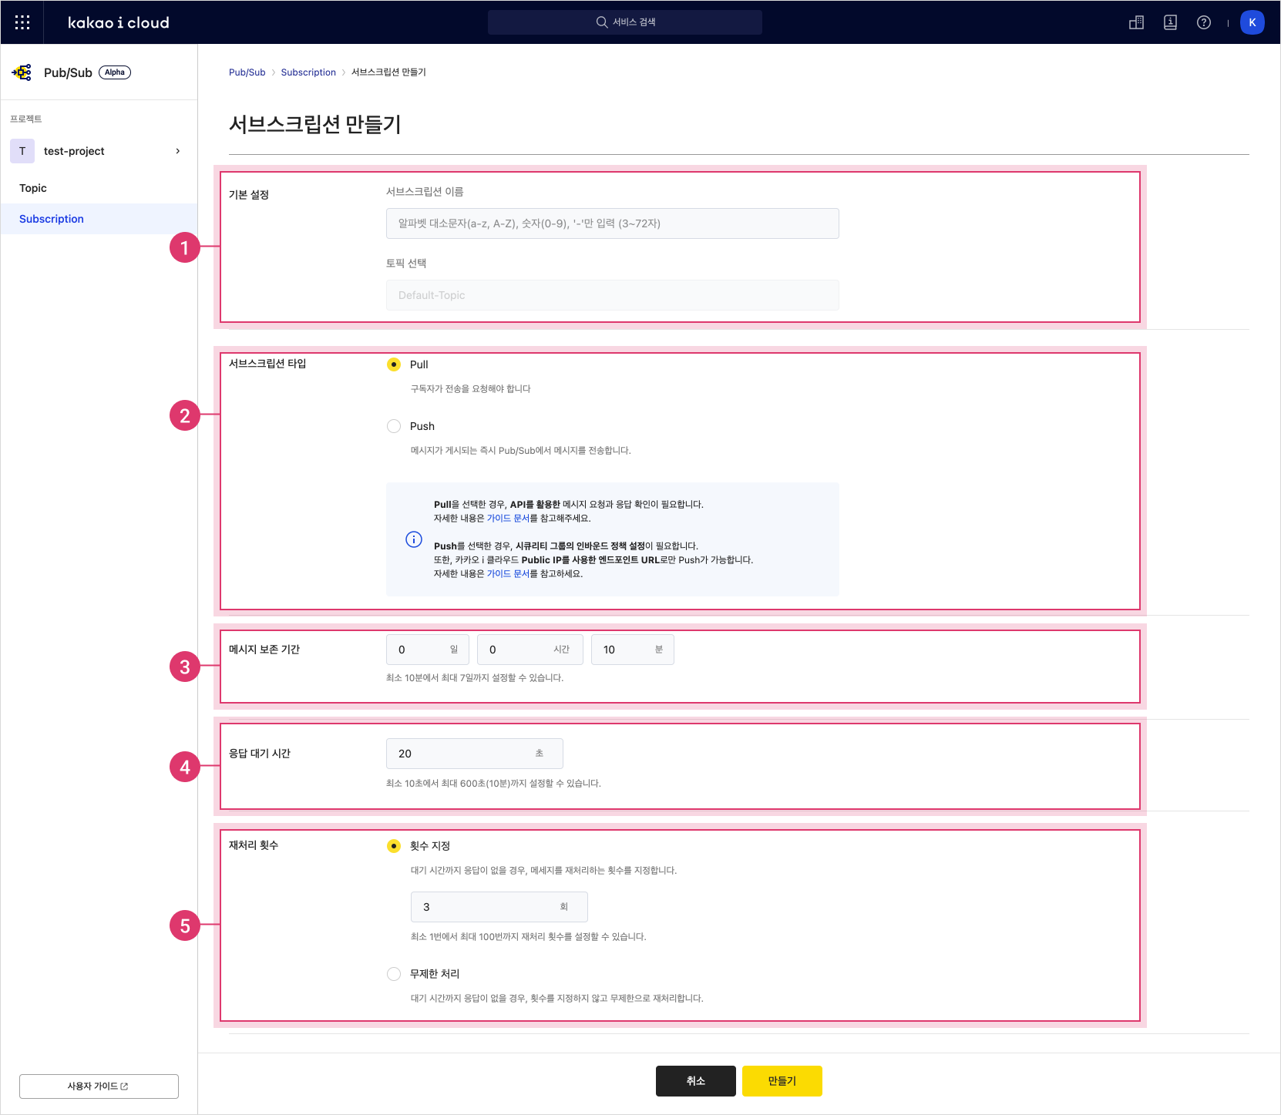1281x1115 pixels.
Task: Click the 취소 button
Action: click(696, 1081)
